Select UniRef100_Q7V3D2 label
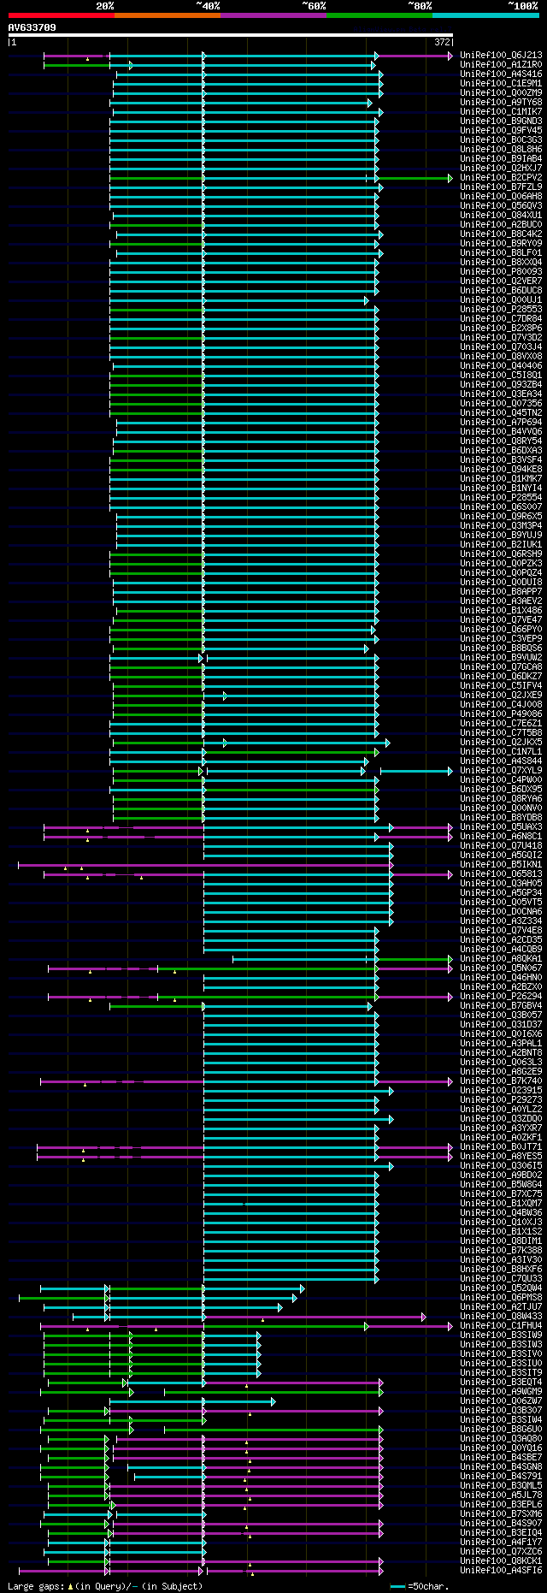The width and height of the screenshot is (547, 1593). pos(501,338)
